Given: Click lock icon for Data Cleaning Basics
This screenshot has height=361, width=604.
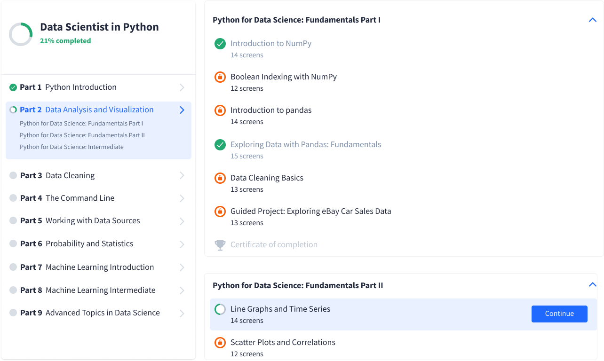Looking at the screenshot, I should tap(220, 178).
